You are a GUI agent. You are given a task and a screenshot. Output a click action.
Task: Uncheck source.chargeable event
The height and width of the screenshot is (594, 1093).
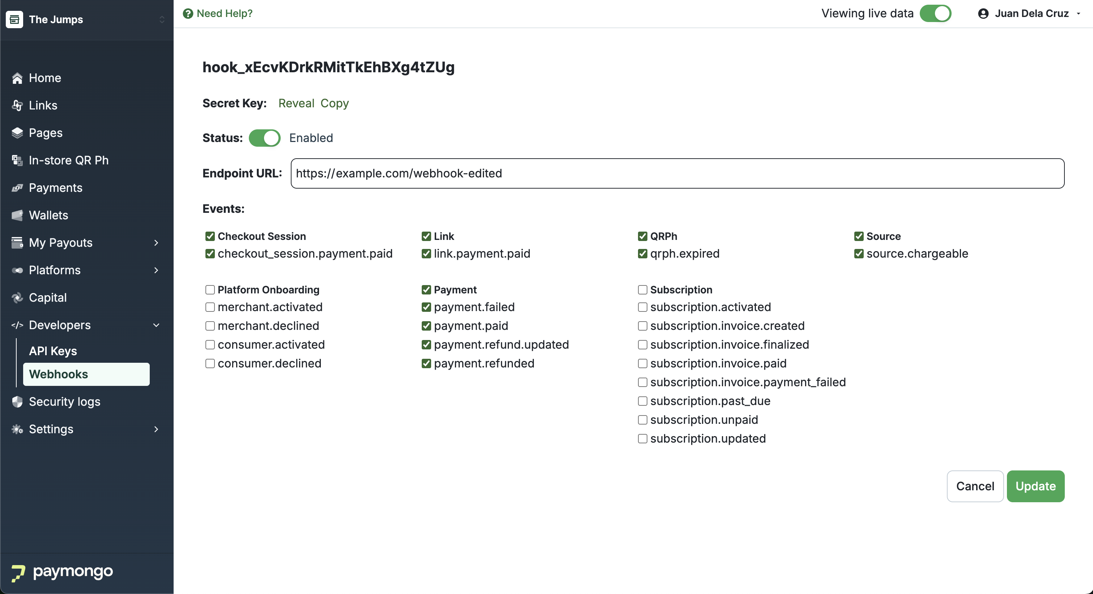(859, 254)
